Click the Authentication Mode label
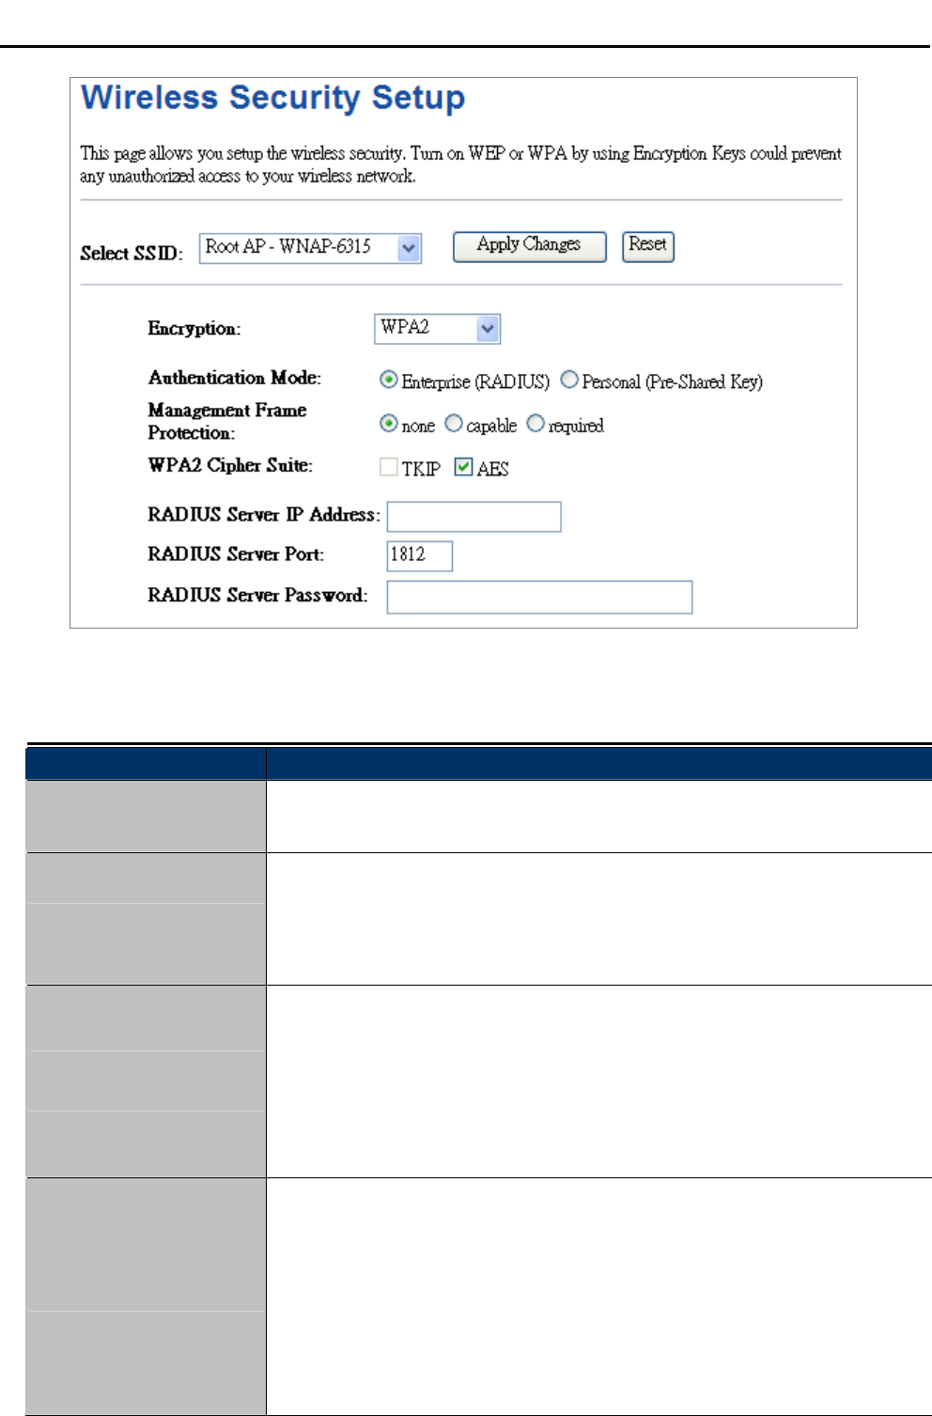 [x=235, y=378]
